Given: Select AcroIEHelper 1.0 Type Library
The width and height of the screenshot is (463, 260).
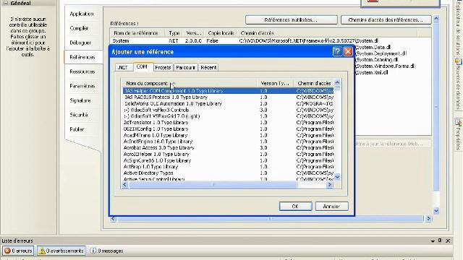Looking at the screenshot, I should [x=228, y=154].
